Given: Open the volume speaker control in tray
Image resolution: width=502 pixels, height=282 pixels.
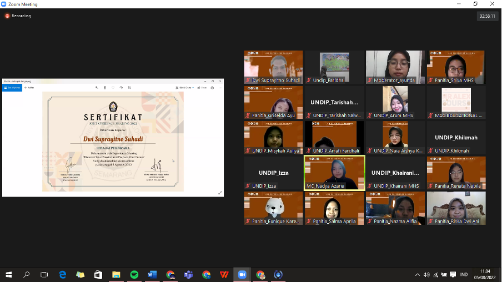Looking at the screenshot, I should click(426, 275).
